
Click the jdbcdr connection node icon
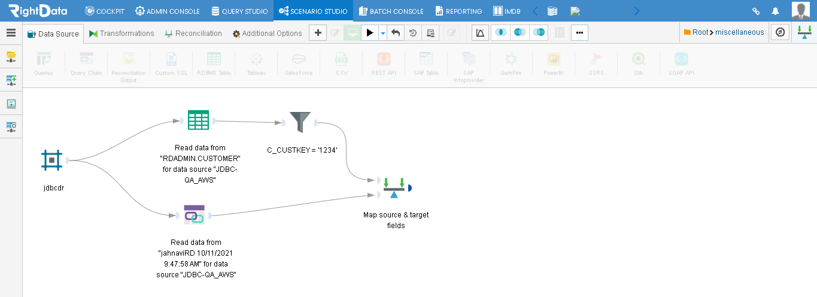[52, 160]
